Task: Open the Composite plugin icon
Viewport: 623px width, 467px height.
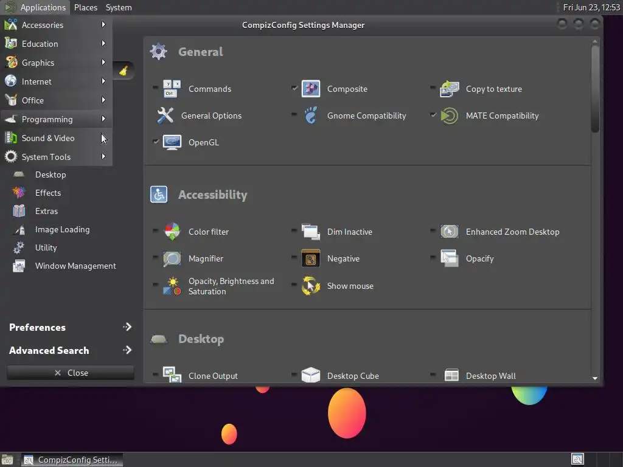Action: tap(311, 89)
